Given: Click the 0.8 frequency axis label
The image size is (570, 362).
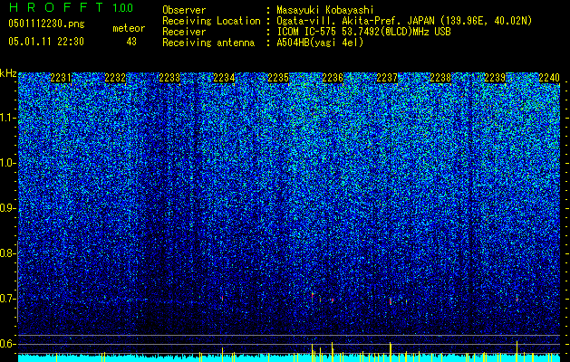Looking at the screenshot, I should [7, 253].
